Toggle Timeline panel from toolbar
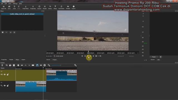178x100 pixels. (x=68, y=7)
